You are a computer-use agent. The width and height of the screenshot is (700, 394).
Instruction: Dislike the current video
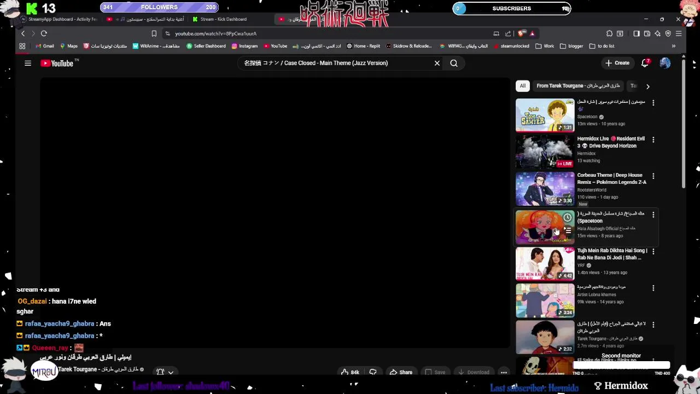(x=373, y=372)
